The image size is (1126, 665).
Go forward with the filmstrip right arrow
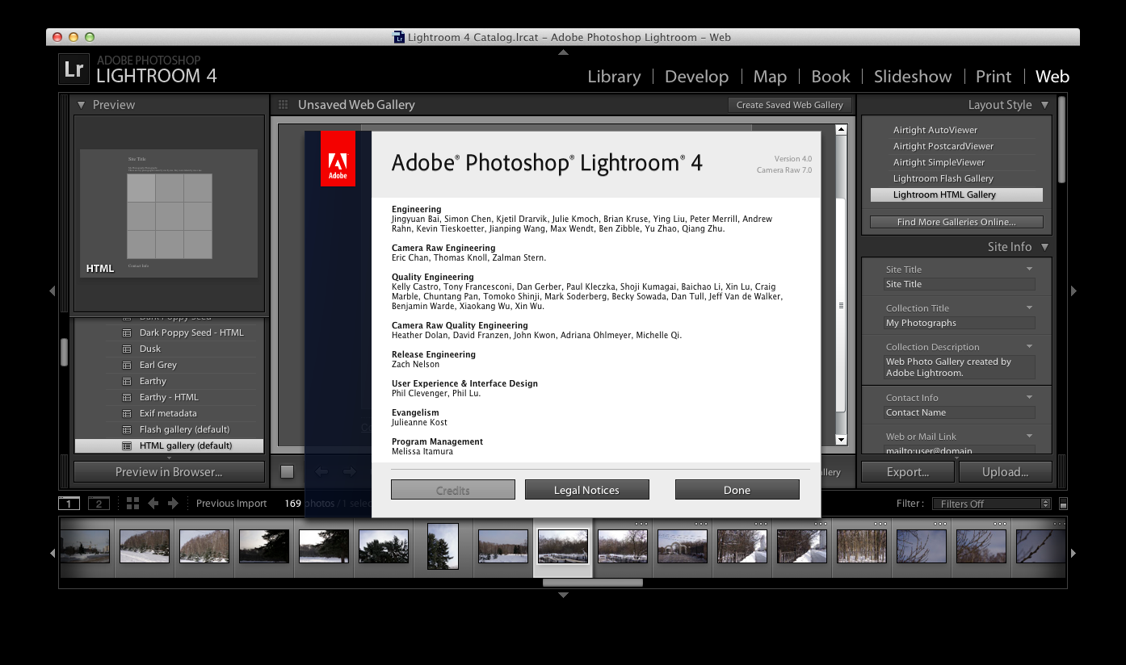coord(173,504)
